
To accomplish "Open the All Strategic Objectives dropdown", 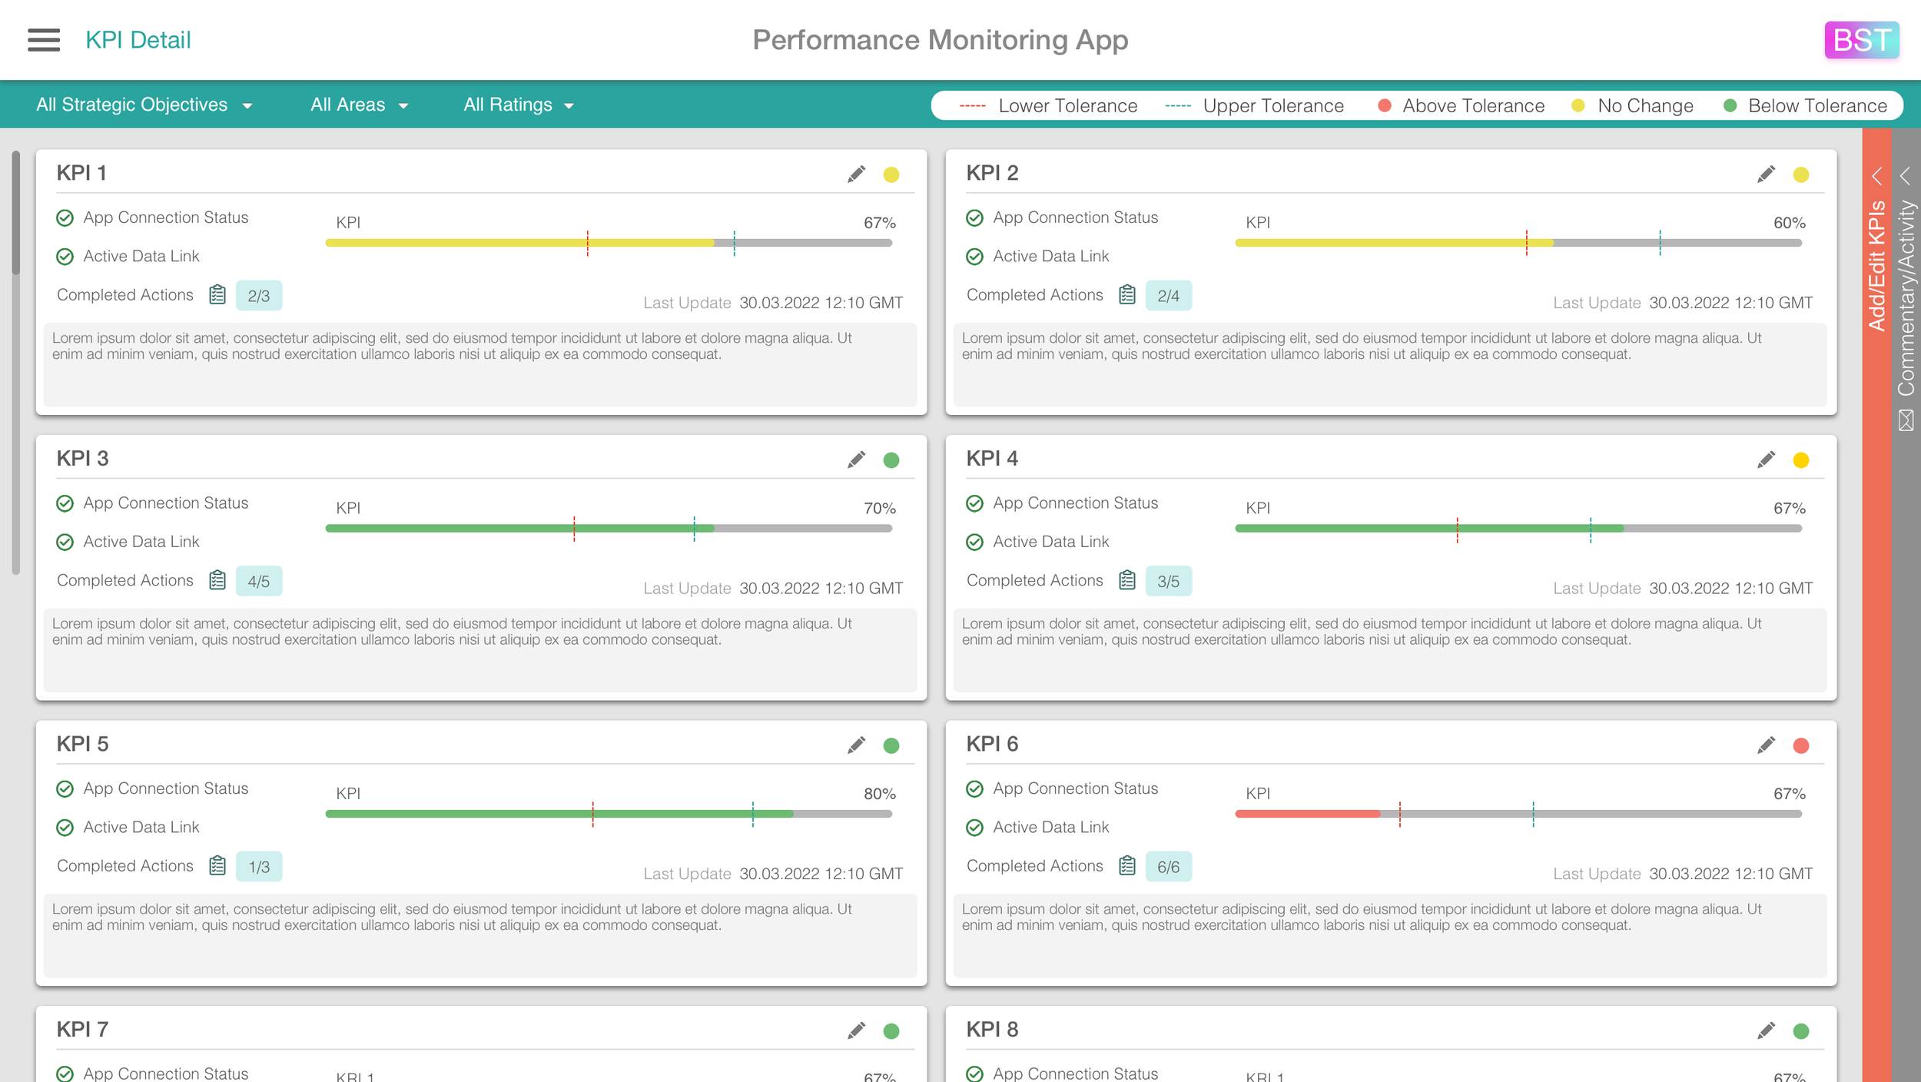I will click(x=144, y=105).
